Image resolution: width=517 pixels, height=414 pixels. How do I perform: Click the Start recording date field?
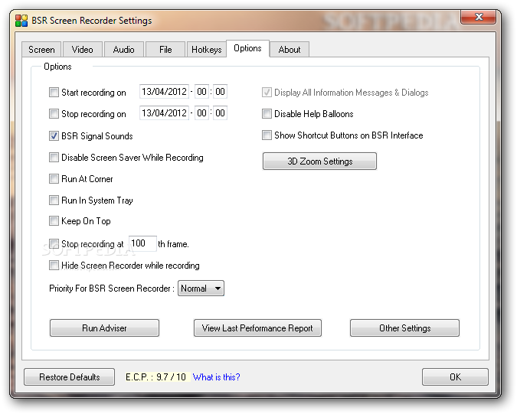tap(164, 92)
